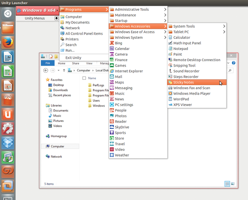Open LibreOffice Impress launcher icon
Screen dimensions: 248x200
coord(8,86)
